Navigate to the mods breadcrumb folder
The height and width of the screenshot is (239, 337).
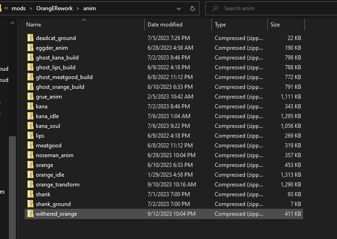tap(19, 8)
